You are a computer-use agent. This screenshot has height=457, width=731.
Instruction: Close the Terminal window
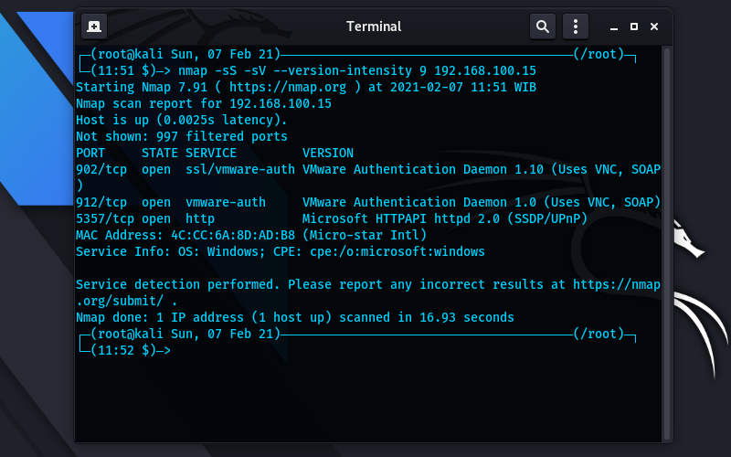tap(654, 27)
